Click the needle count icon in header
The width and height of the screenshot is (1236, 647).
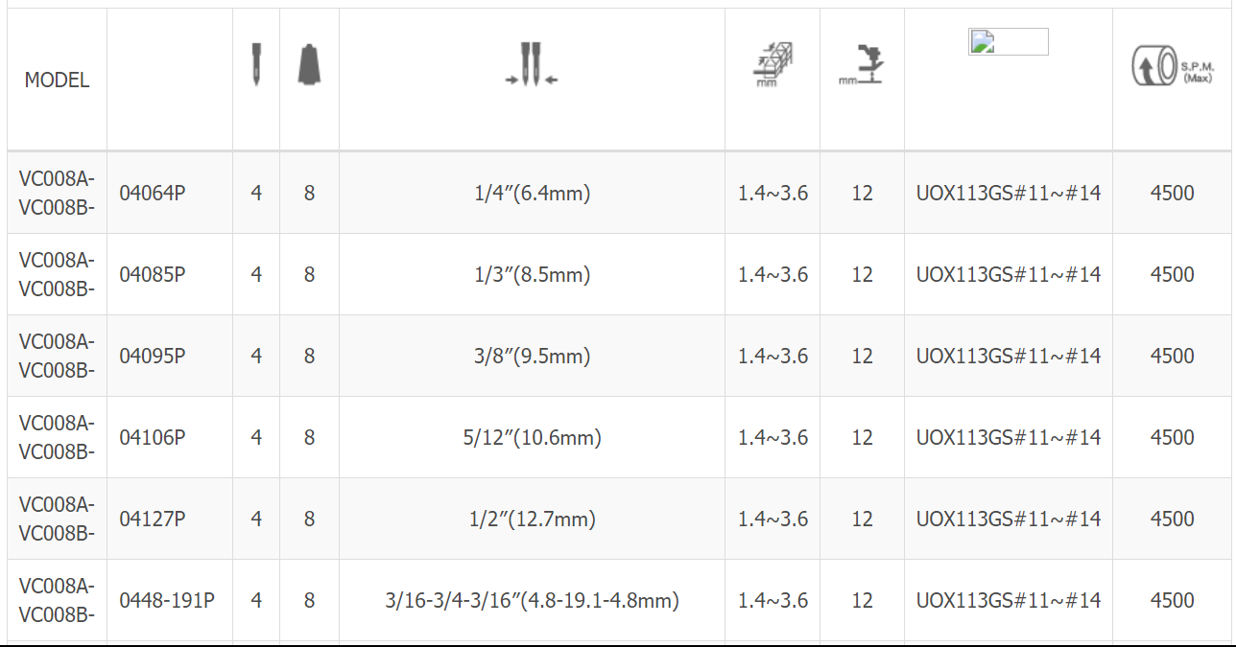click(x=256, y=65)
